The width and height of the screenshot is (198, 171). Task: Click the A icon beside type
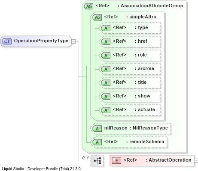tap(106, 28)
